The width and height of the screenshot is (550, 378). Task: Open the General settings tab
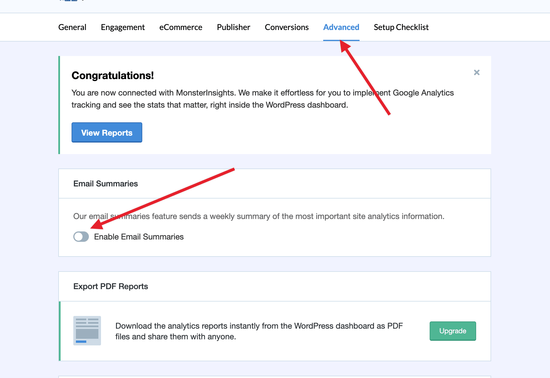coord(72,27)
